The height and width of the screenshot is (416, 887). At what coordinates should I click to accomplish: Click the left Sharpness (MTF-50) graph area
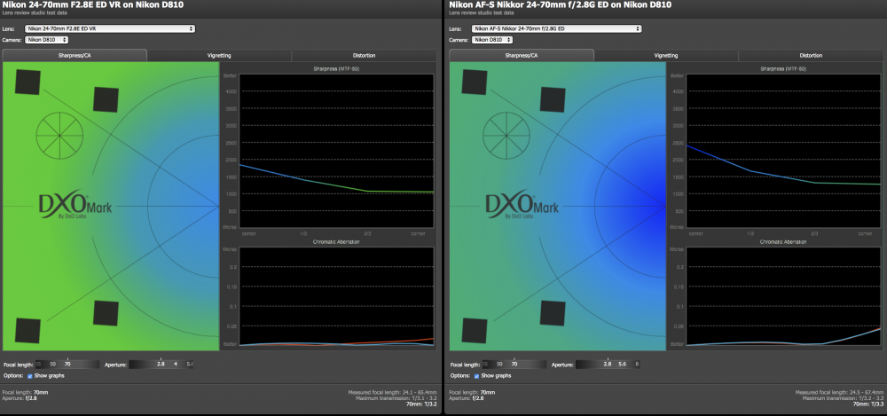[x=336, y=151]
